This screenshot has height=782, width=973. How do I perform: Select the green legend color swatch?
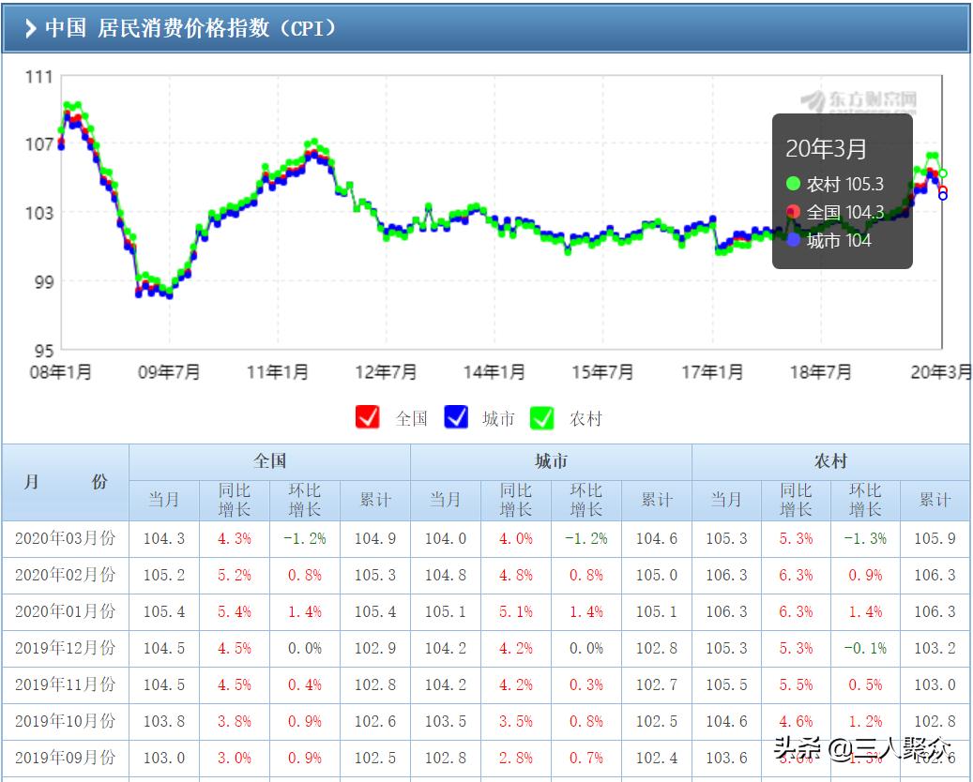(x=542, y=418)
